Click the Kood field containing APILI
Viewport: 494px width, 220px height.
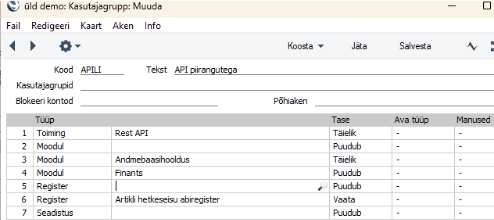coord(102,70)
